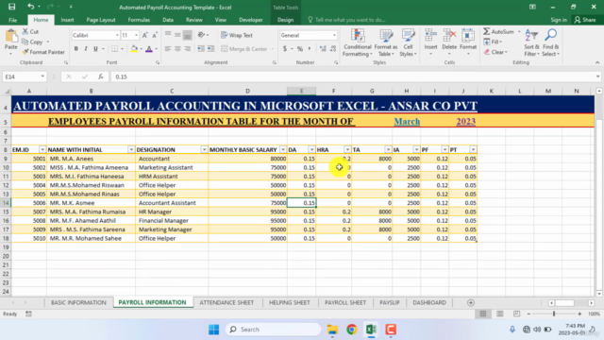This screenshot has width=604, height=340.
Task: Open Borders button in Font group
Action: point(115,49)
